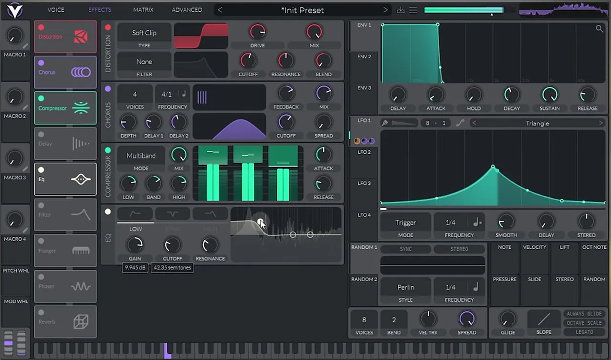Switch to the MATRIX tab
This screenshot has width=611, height=360.
[x=143, y=10]
